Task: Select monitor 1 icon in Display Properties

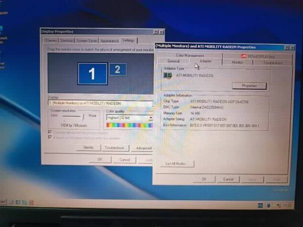Action: click(93, 74)
